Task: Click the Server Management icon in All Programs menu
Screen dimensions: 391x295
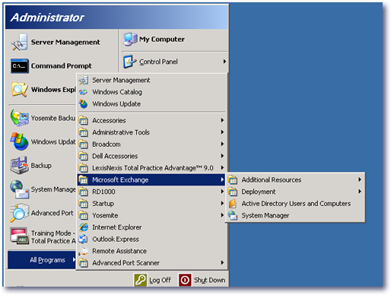Action: click(84, 81)
